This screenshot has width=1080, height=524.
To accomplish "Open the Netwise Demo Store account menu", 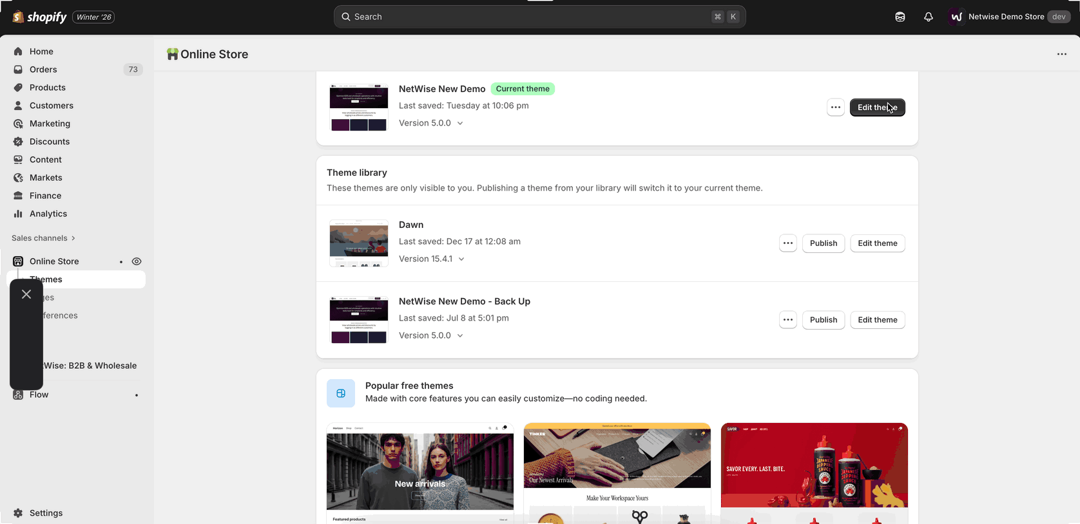I will [x=1010, y=17].
